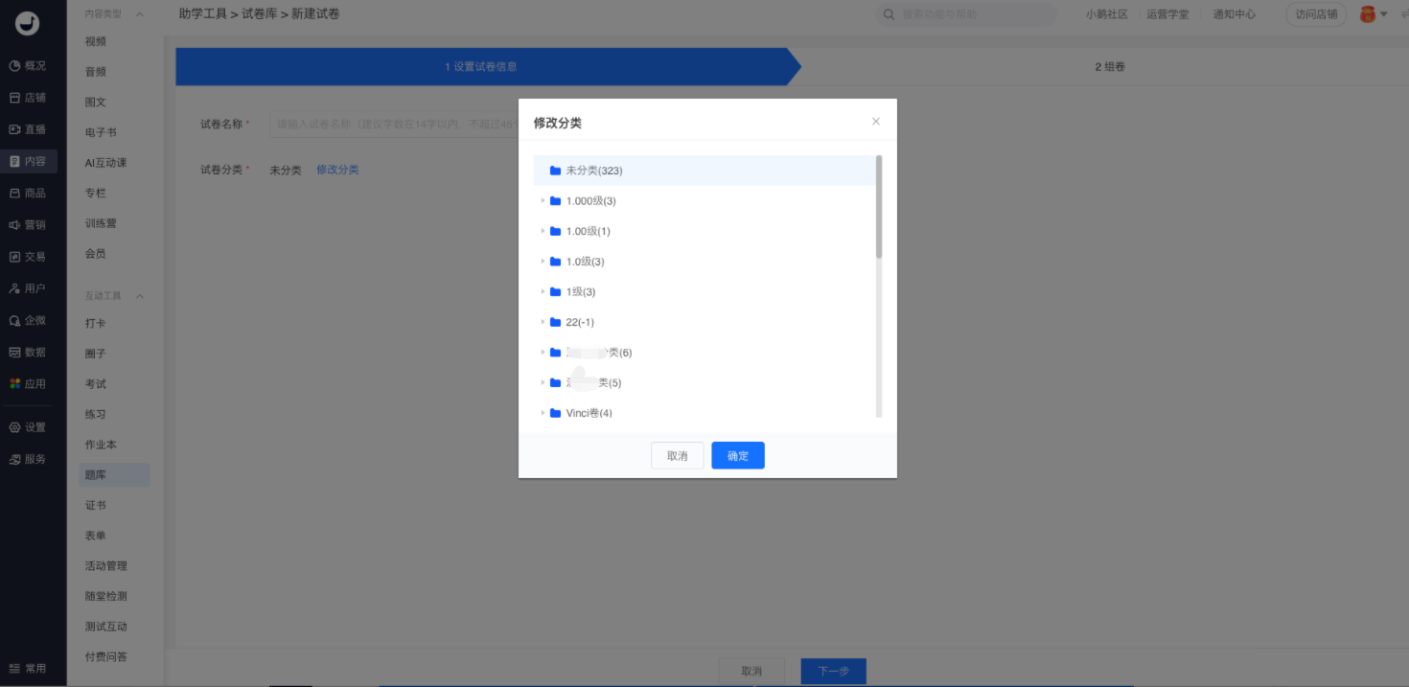
Task: Focus the 搜索功能与帮助 search box
Action: coord(965,14)
